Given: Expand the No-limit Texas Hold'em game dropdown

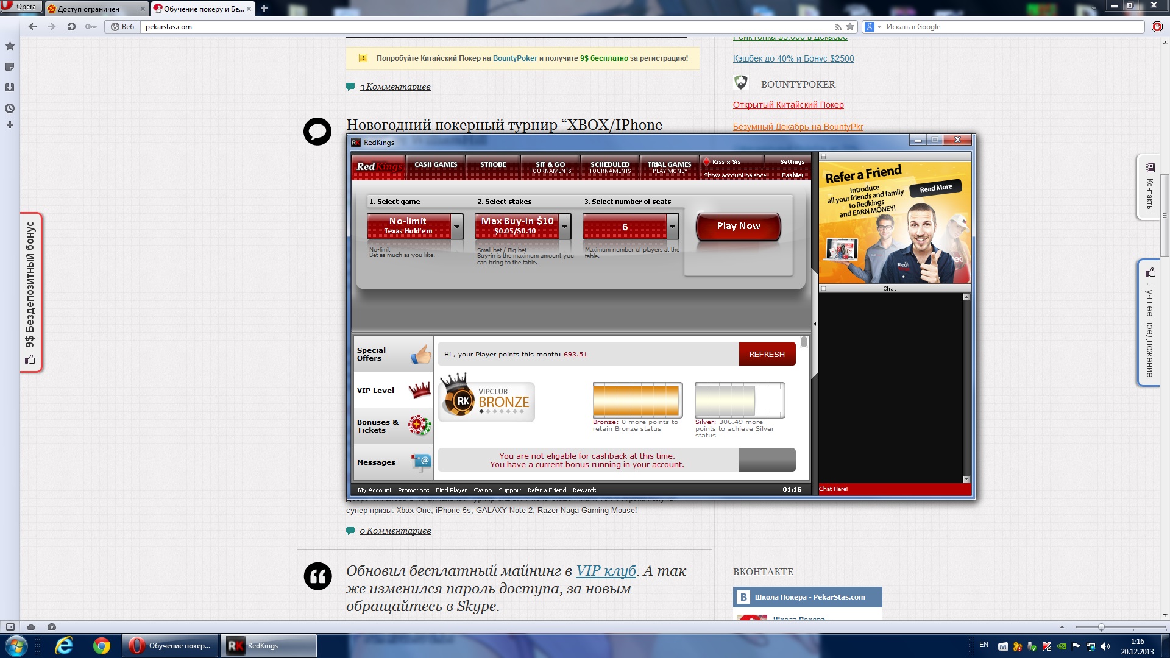Looking at the screenshot, I should coord(457,227).
